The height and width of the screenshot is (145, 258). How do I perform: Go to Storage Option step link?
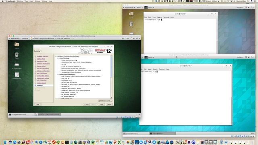pyautogui.click(x=41, y=66)
